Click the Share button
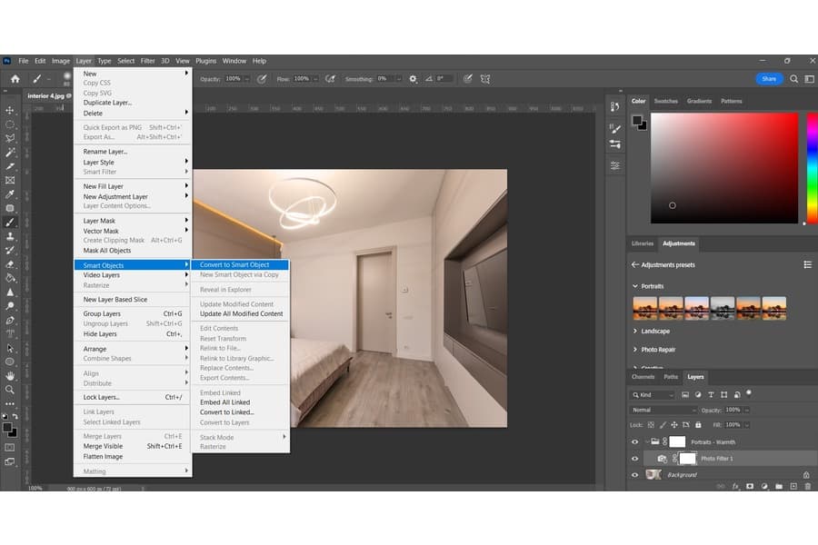The height and width of the screenshot is (545, 818). [769, 79]
